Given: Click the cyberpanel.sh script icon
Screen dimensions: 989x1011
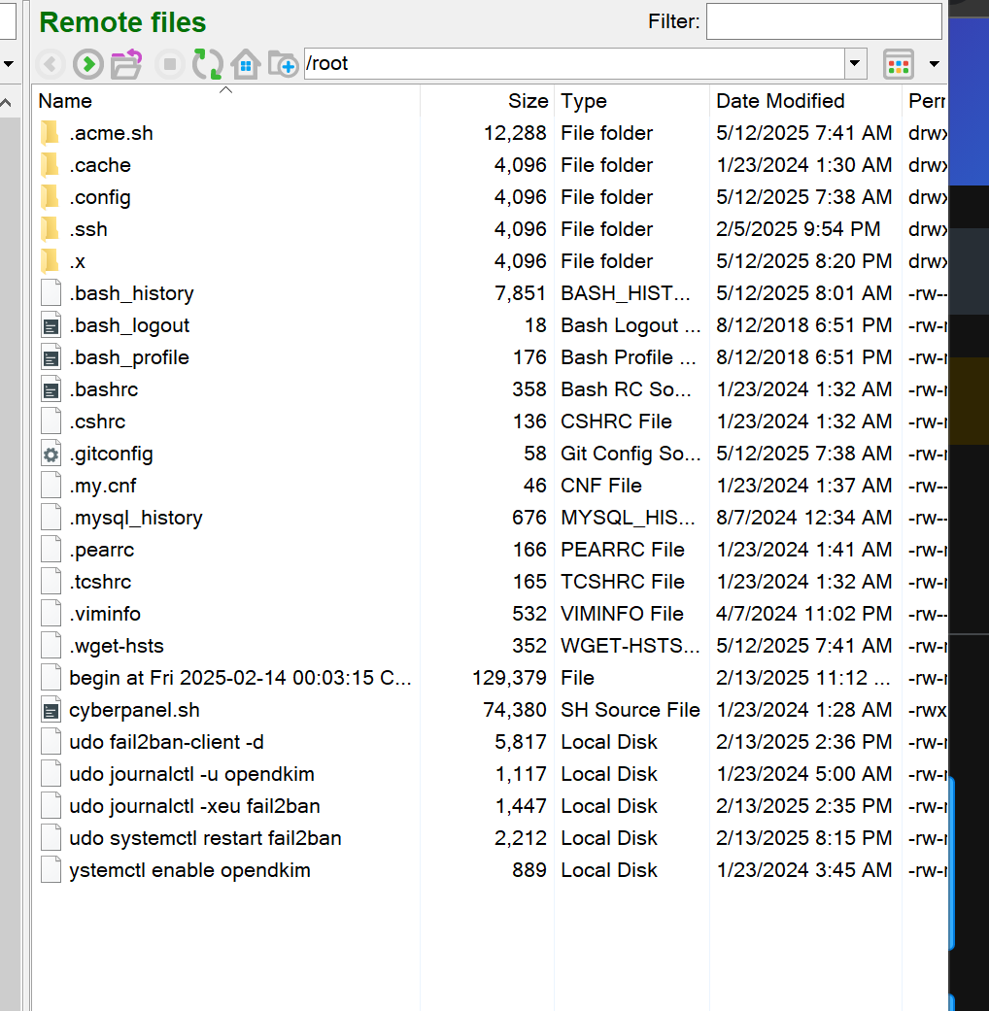Looking at the screenshot, I should [x=51, y=710].
